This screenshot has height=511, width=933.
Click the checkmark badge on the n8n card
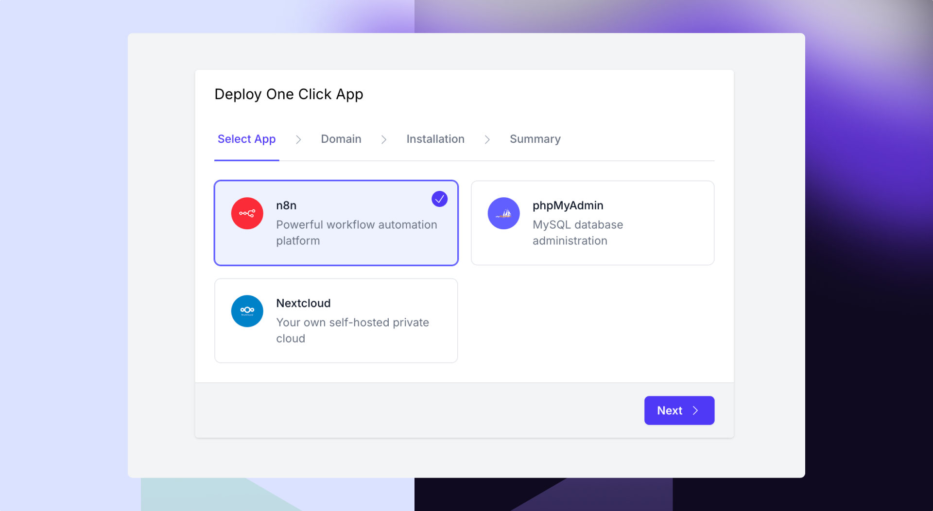click(x=439, y=199)
